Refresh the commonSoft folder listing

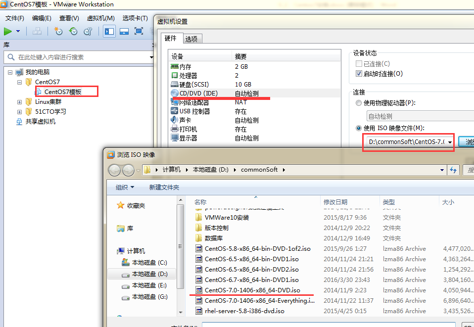(x=453, y=170)
